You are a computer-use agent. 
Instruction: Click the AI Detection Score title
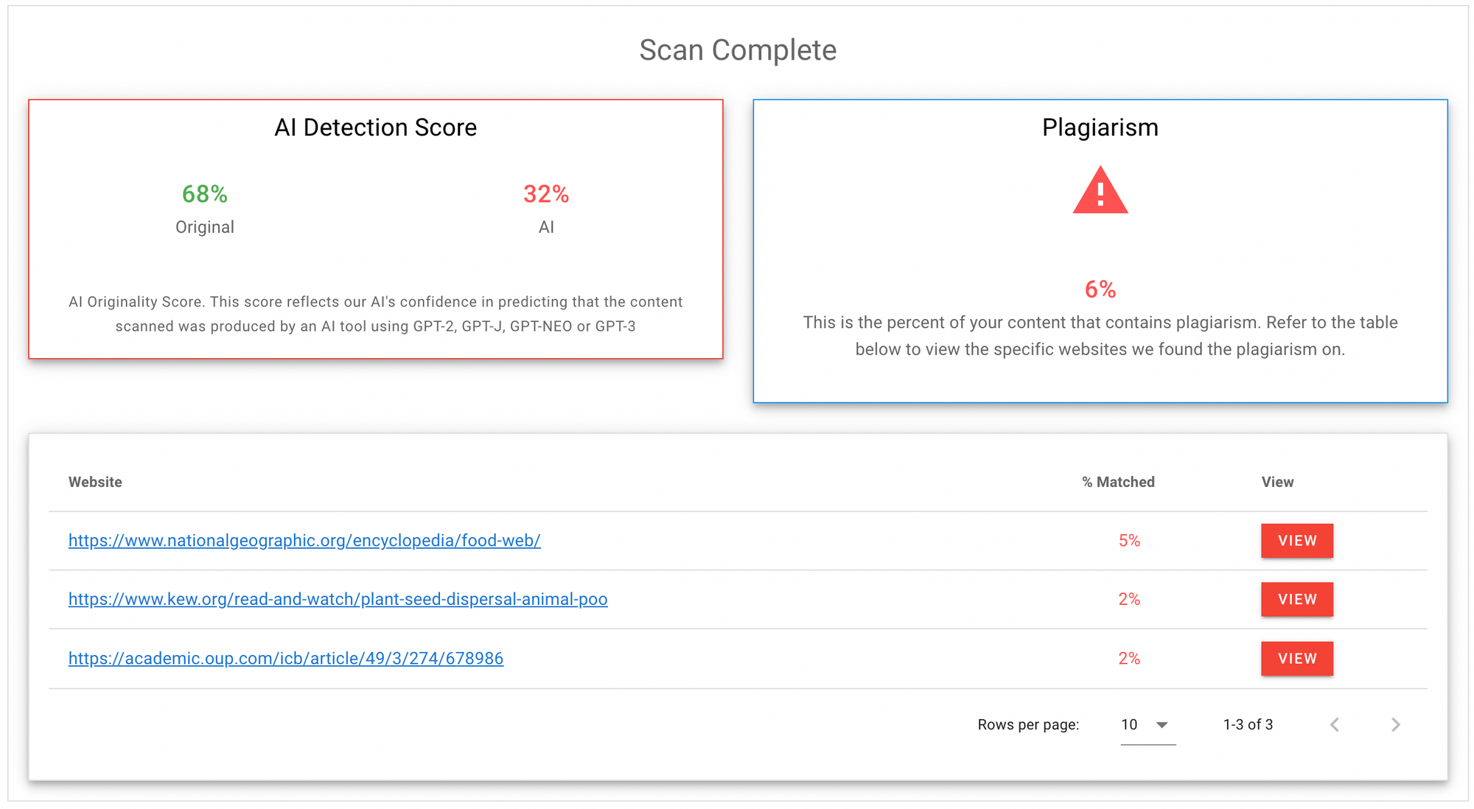pos(376,127)
